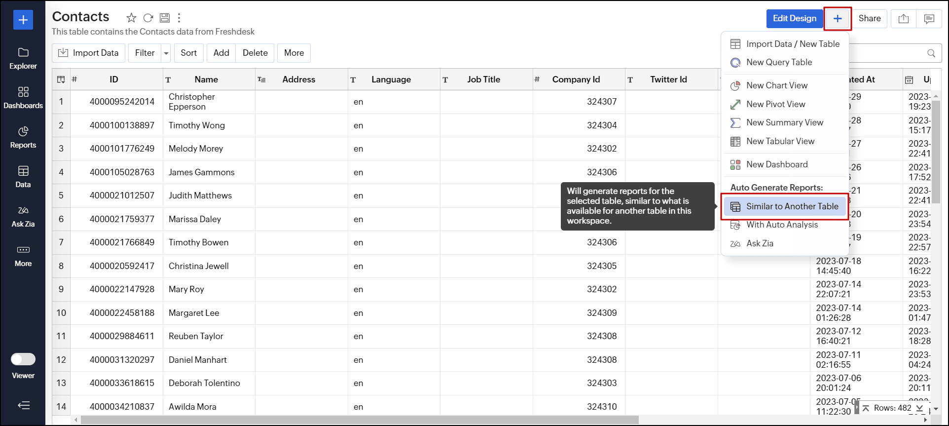The height and width of the screenshot is (426, 949).
Task: Open the More toolbar dropdown
Action: click(294, 53)
